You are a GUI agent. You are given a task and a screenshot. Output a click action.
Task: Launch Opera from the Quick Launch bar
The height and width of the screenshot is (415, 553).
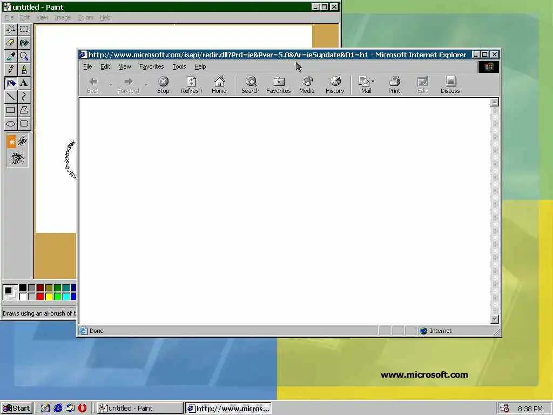82,409
